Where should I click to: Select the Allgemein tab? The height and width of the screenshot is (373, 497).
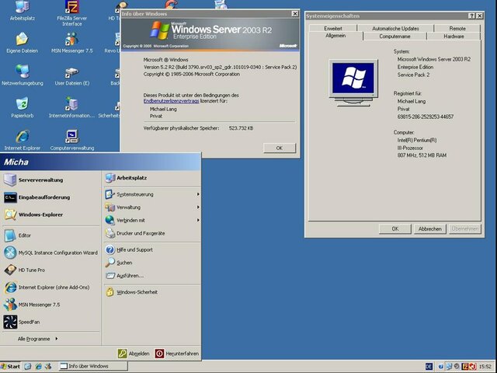tap(335, 36)
